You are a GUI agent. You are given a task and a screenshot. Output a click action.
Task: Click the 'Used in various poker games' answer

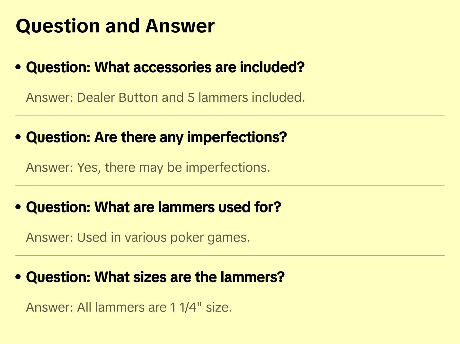pyautogui.click(x=138, y=237)
